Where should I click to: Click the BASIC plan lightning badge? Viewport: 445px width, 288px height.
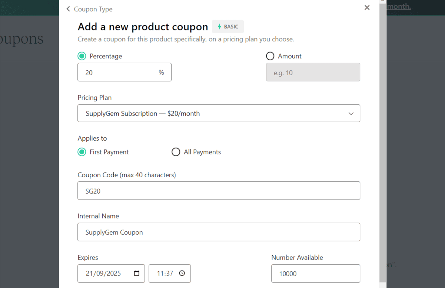click(228, 27)
